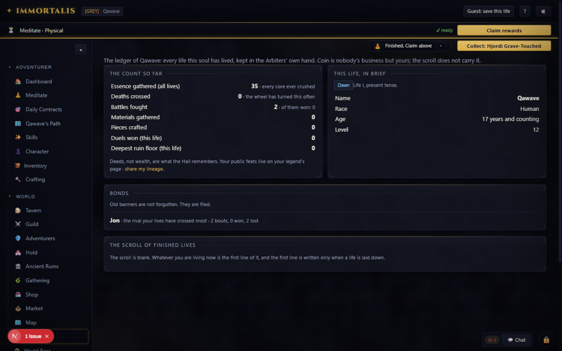The image size is (562, 351).
Task: Dismiss the 1 Issue badge
Action: (47, 336)
